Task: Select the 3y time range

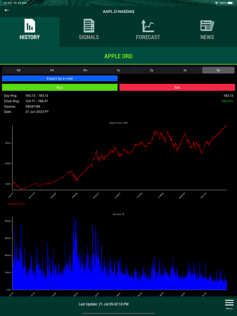Action: 185,70
